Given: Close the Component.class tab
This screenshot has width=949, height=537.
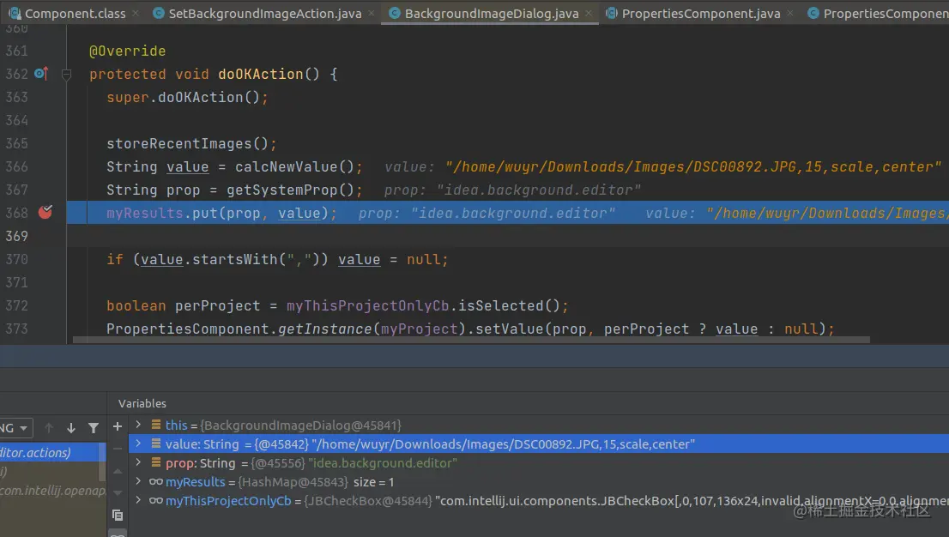Looking at the screenshot, I should [135, 13].
